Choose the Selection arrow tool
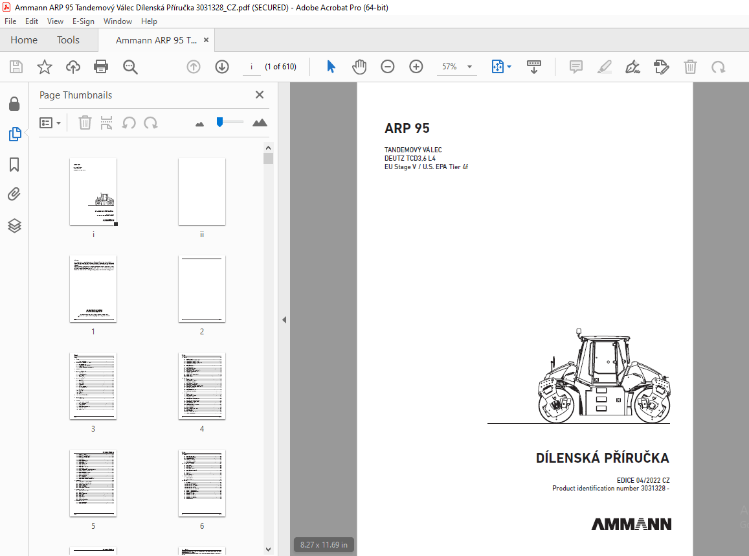Image resolution: width=749 pixels, height=556 pixels. point(331,67)
